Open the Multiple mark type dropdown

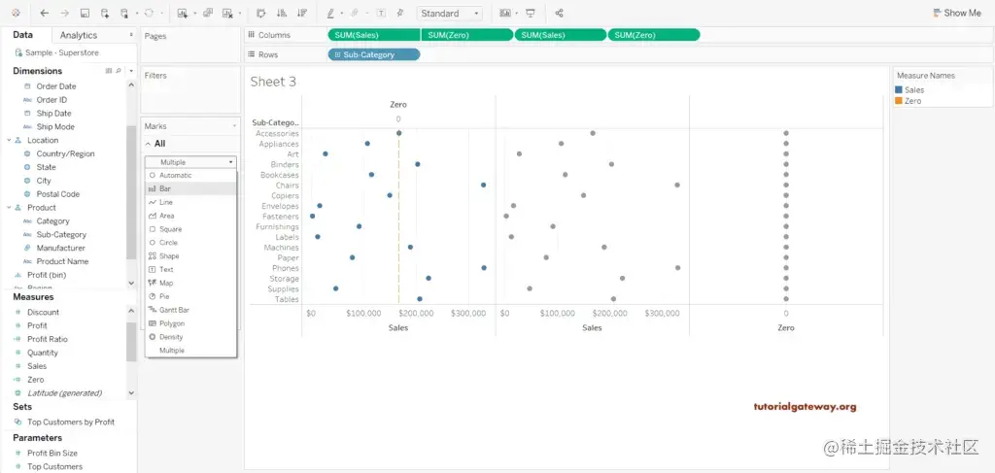(190, 162)
